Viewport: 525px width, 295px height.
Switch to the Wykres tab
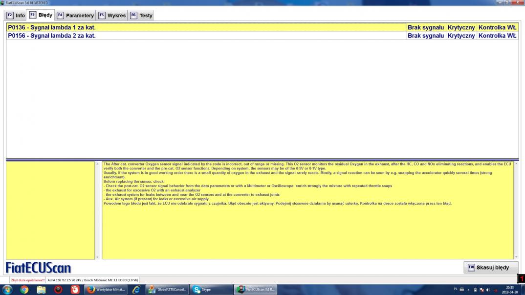click(x=112, y=16)
